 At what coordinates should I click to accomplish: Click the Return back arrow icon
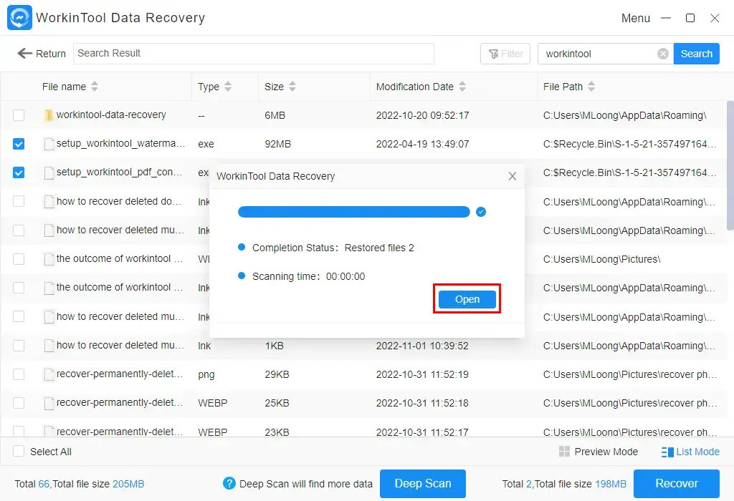coord(24,53)
